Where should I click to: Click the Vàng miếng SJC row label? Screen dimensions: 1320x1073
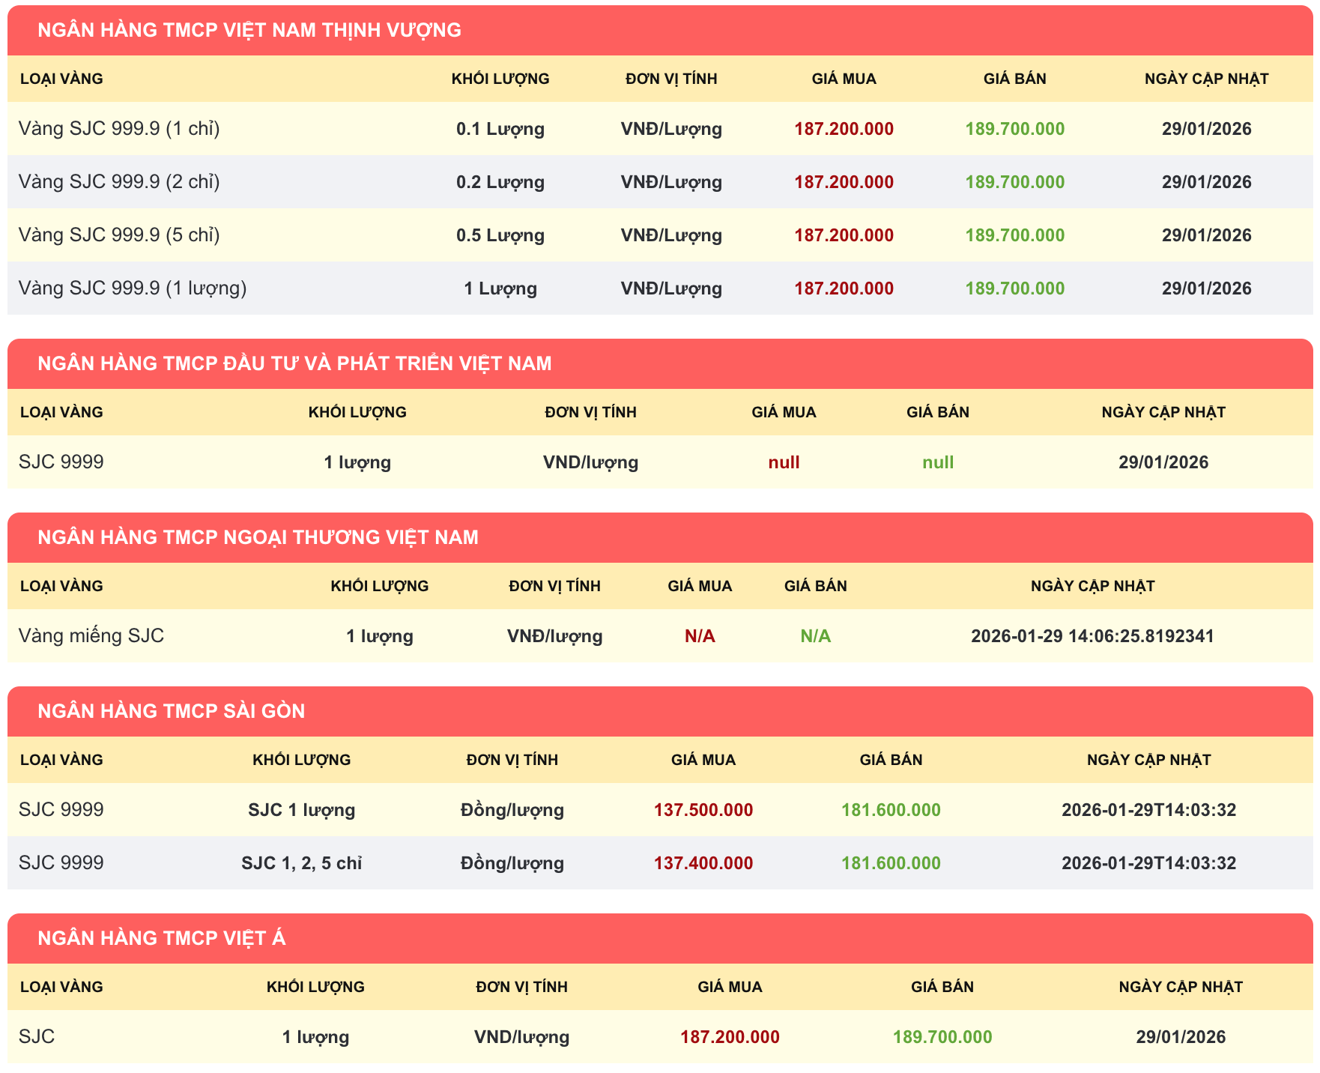coord(91,636)
